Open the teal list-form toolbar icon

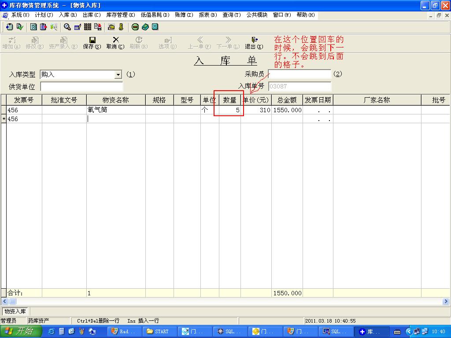coord(33,27)
